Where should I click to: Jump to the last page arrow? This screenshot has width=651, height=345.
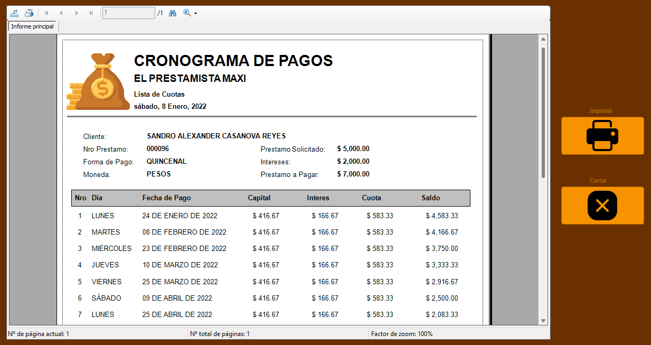[91, 13]
